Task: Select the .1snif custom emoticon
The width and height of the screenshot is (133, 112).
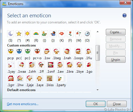Action: pos(51,65)
